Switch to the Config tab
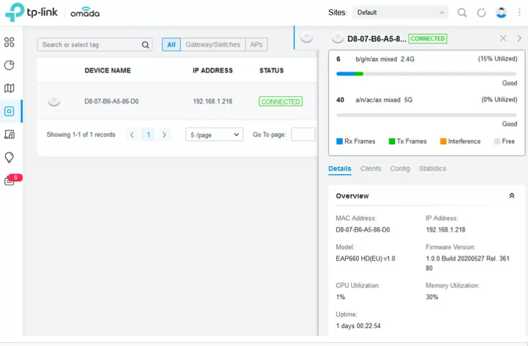This screenshot has width=528, height=346. pos(400,169)
